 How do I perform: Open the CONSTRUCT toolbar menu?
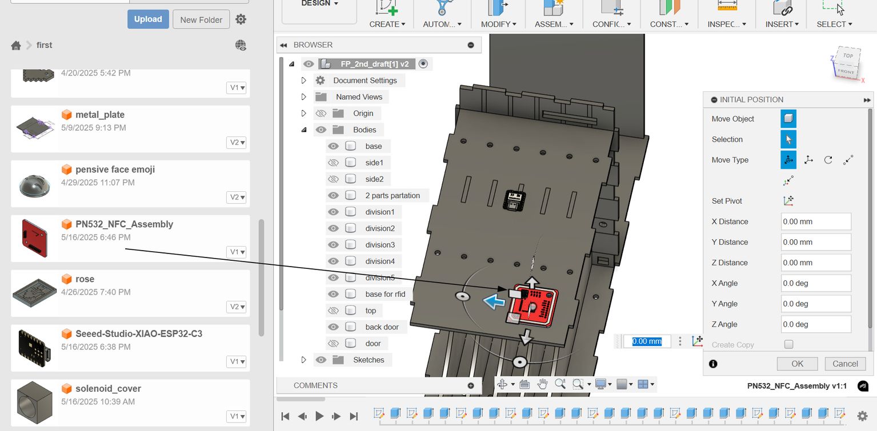(669, 24)
